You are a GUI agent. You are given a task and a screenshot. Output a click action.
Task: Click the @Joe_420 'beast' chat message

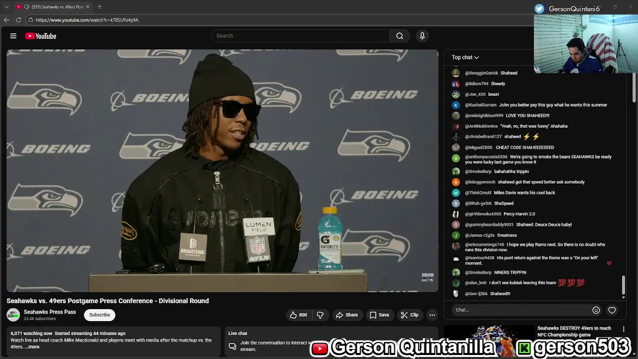tap(493, 94)
